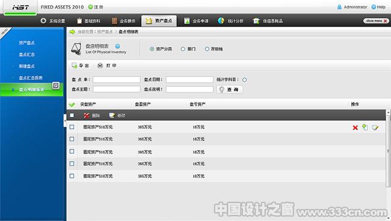
Task: Open the 业务操作 menu
Action: pos(123,21)
